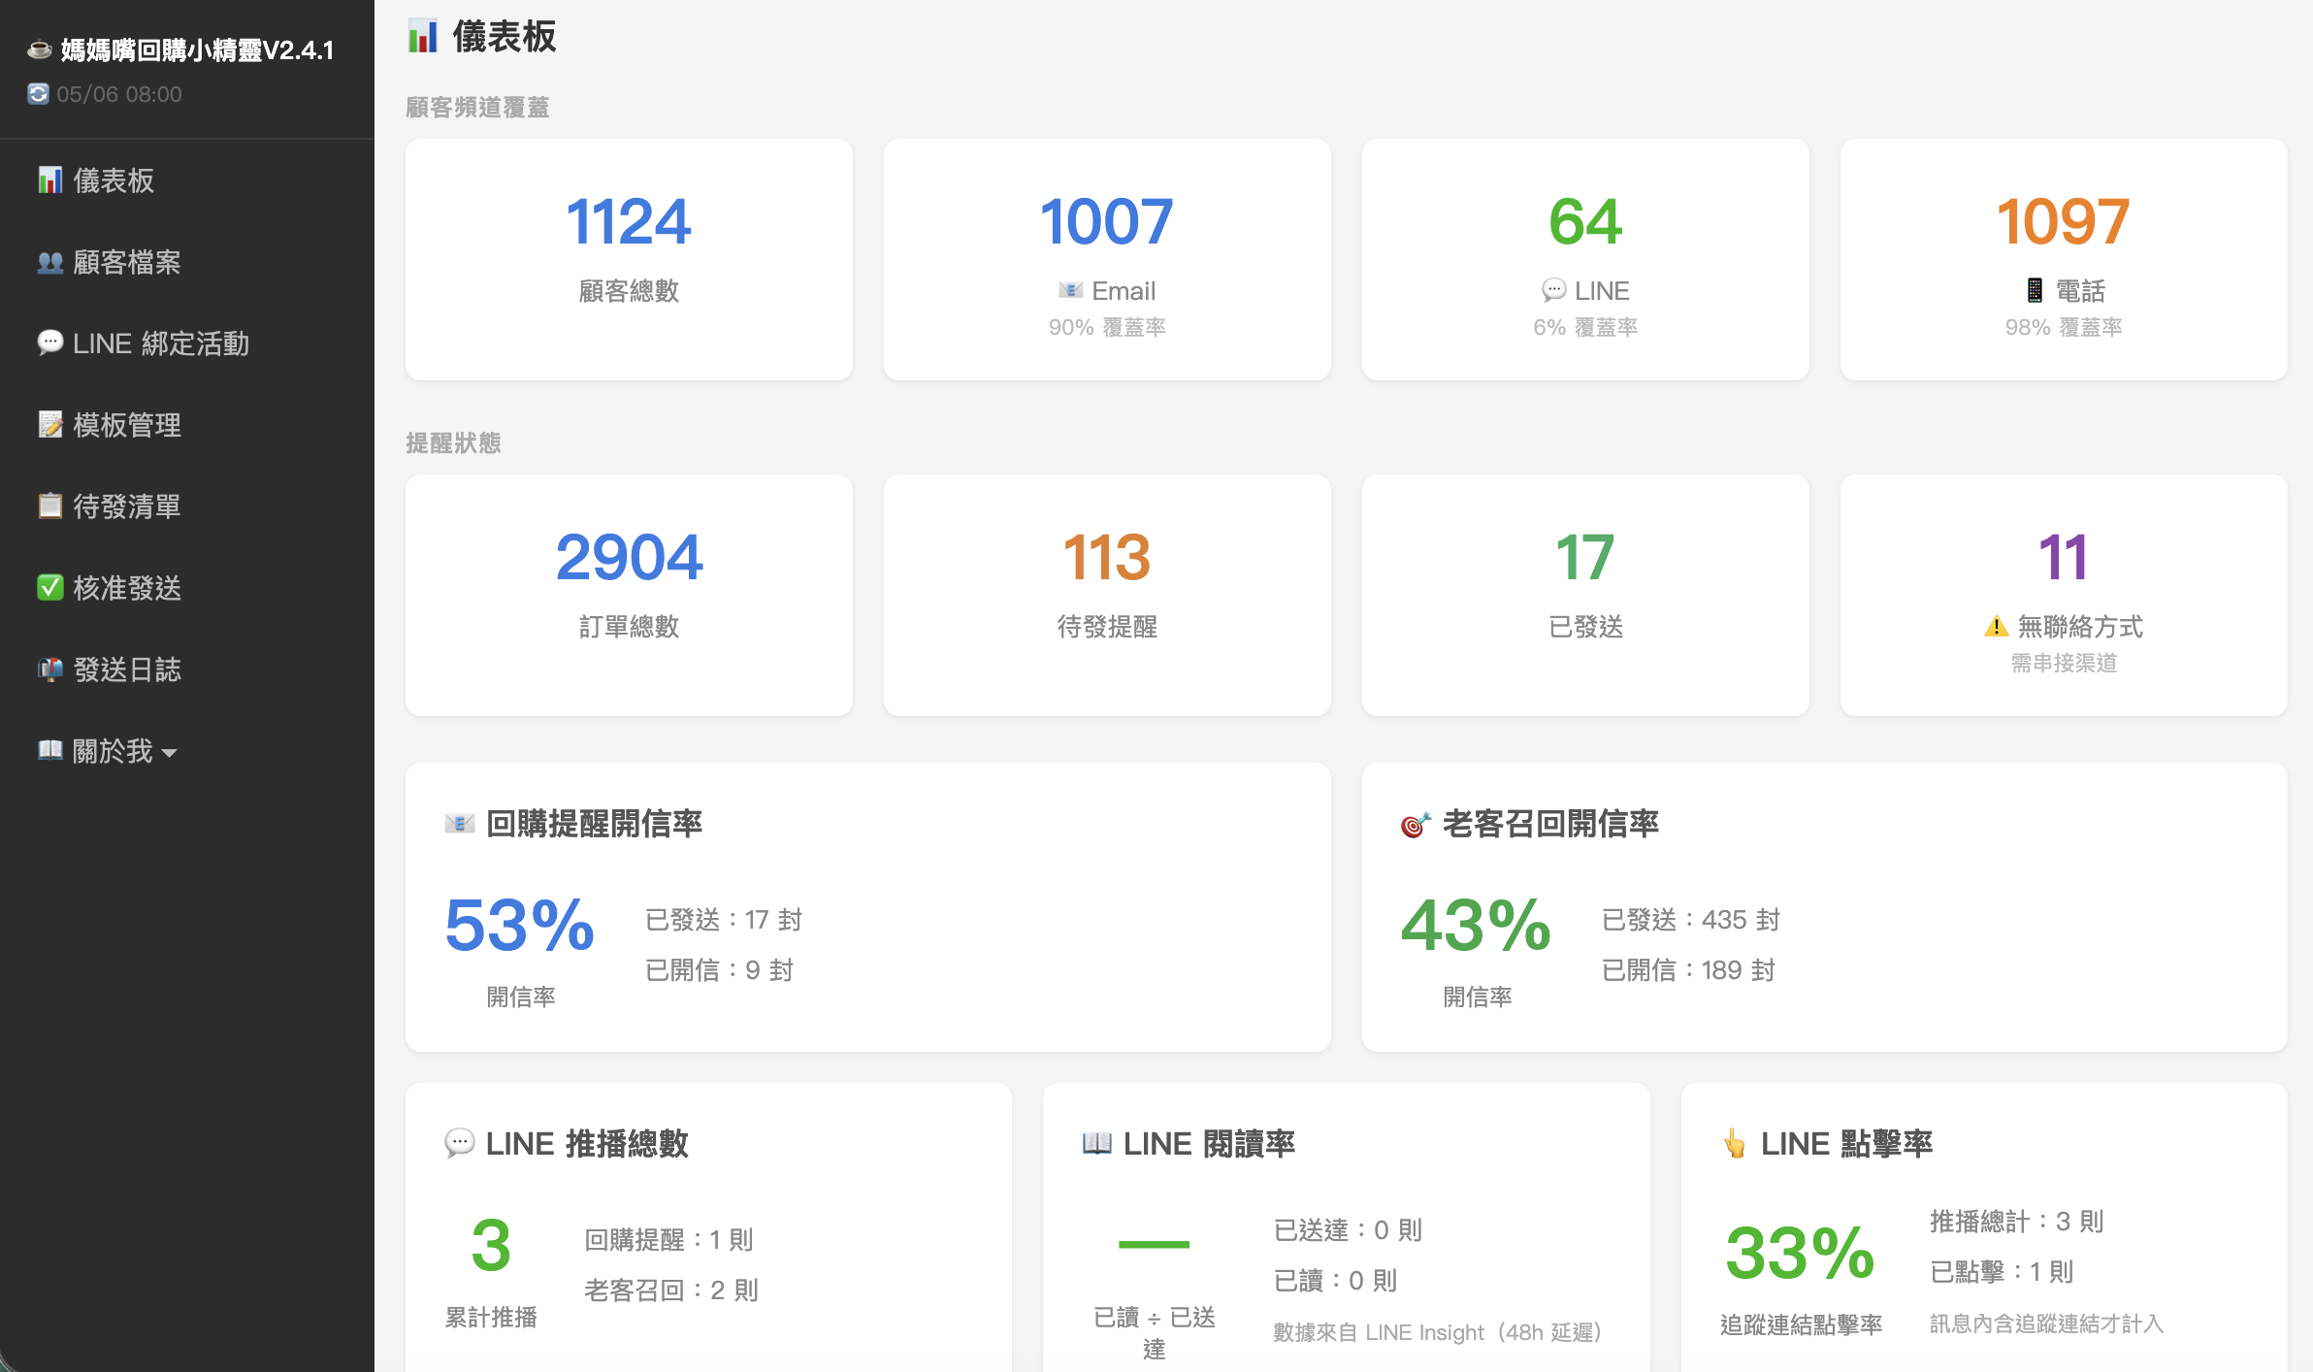Screen dimensions: 2313x1372
Task: Click the chart icon in the 儀表板 page heading
Action: 423,37
